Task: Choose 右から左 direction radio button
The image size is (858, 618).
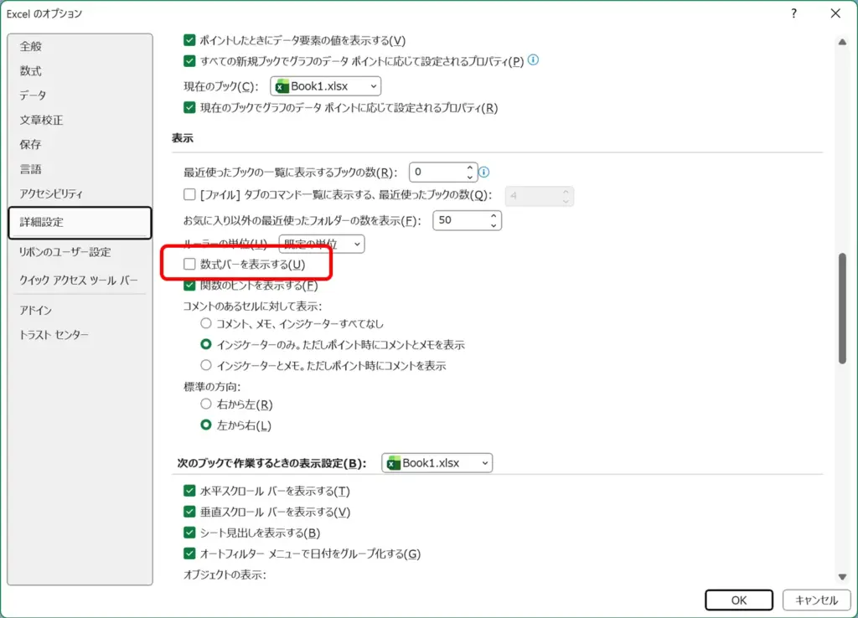Action: pyautogui.click(x=206, y=404)
